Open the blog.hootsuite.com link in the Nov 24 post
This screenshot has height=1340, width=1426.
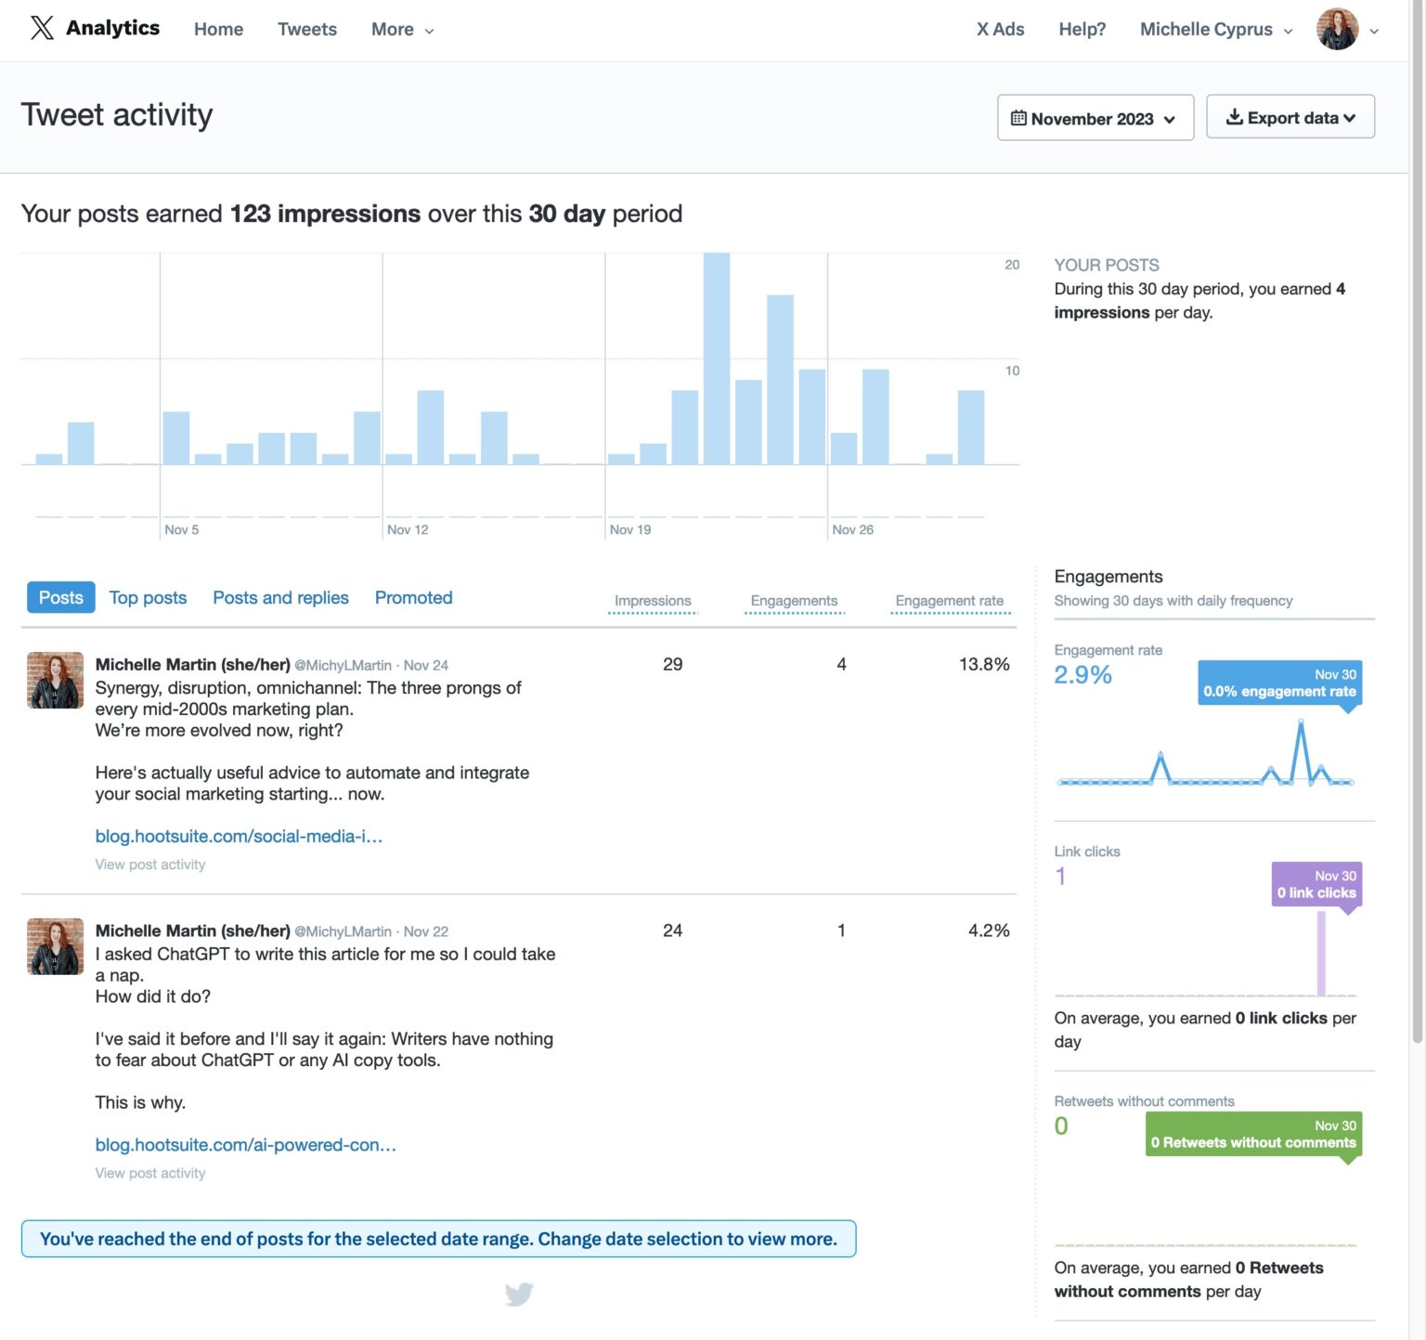coord(239,836)
